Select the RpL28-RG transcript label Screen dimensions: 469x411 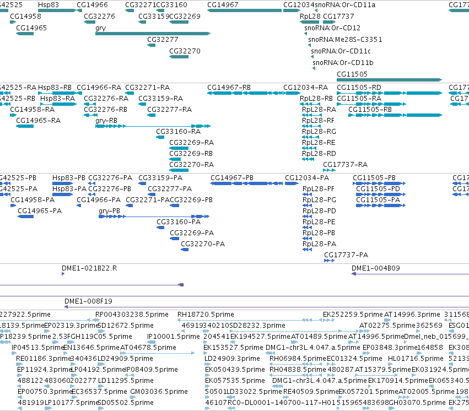pos(319,132)
